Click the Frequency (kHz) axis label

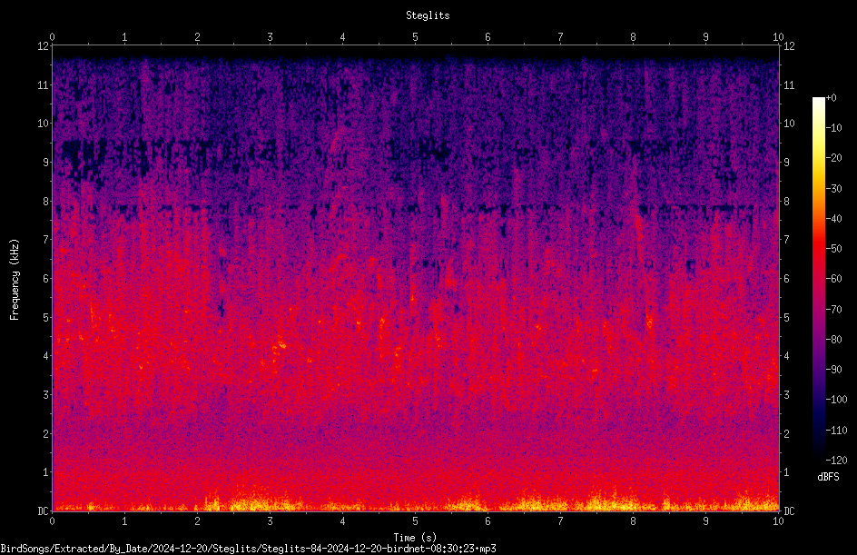pyautogui.click(x=15, y=280)
